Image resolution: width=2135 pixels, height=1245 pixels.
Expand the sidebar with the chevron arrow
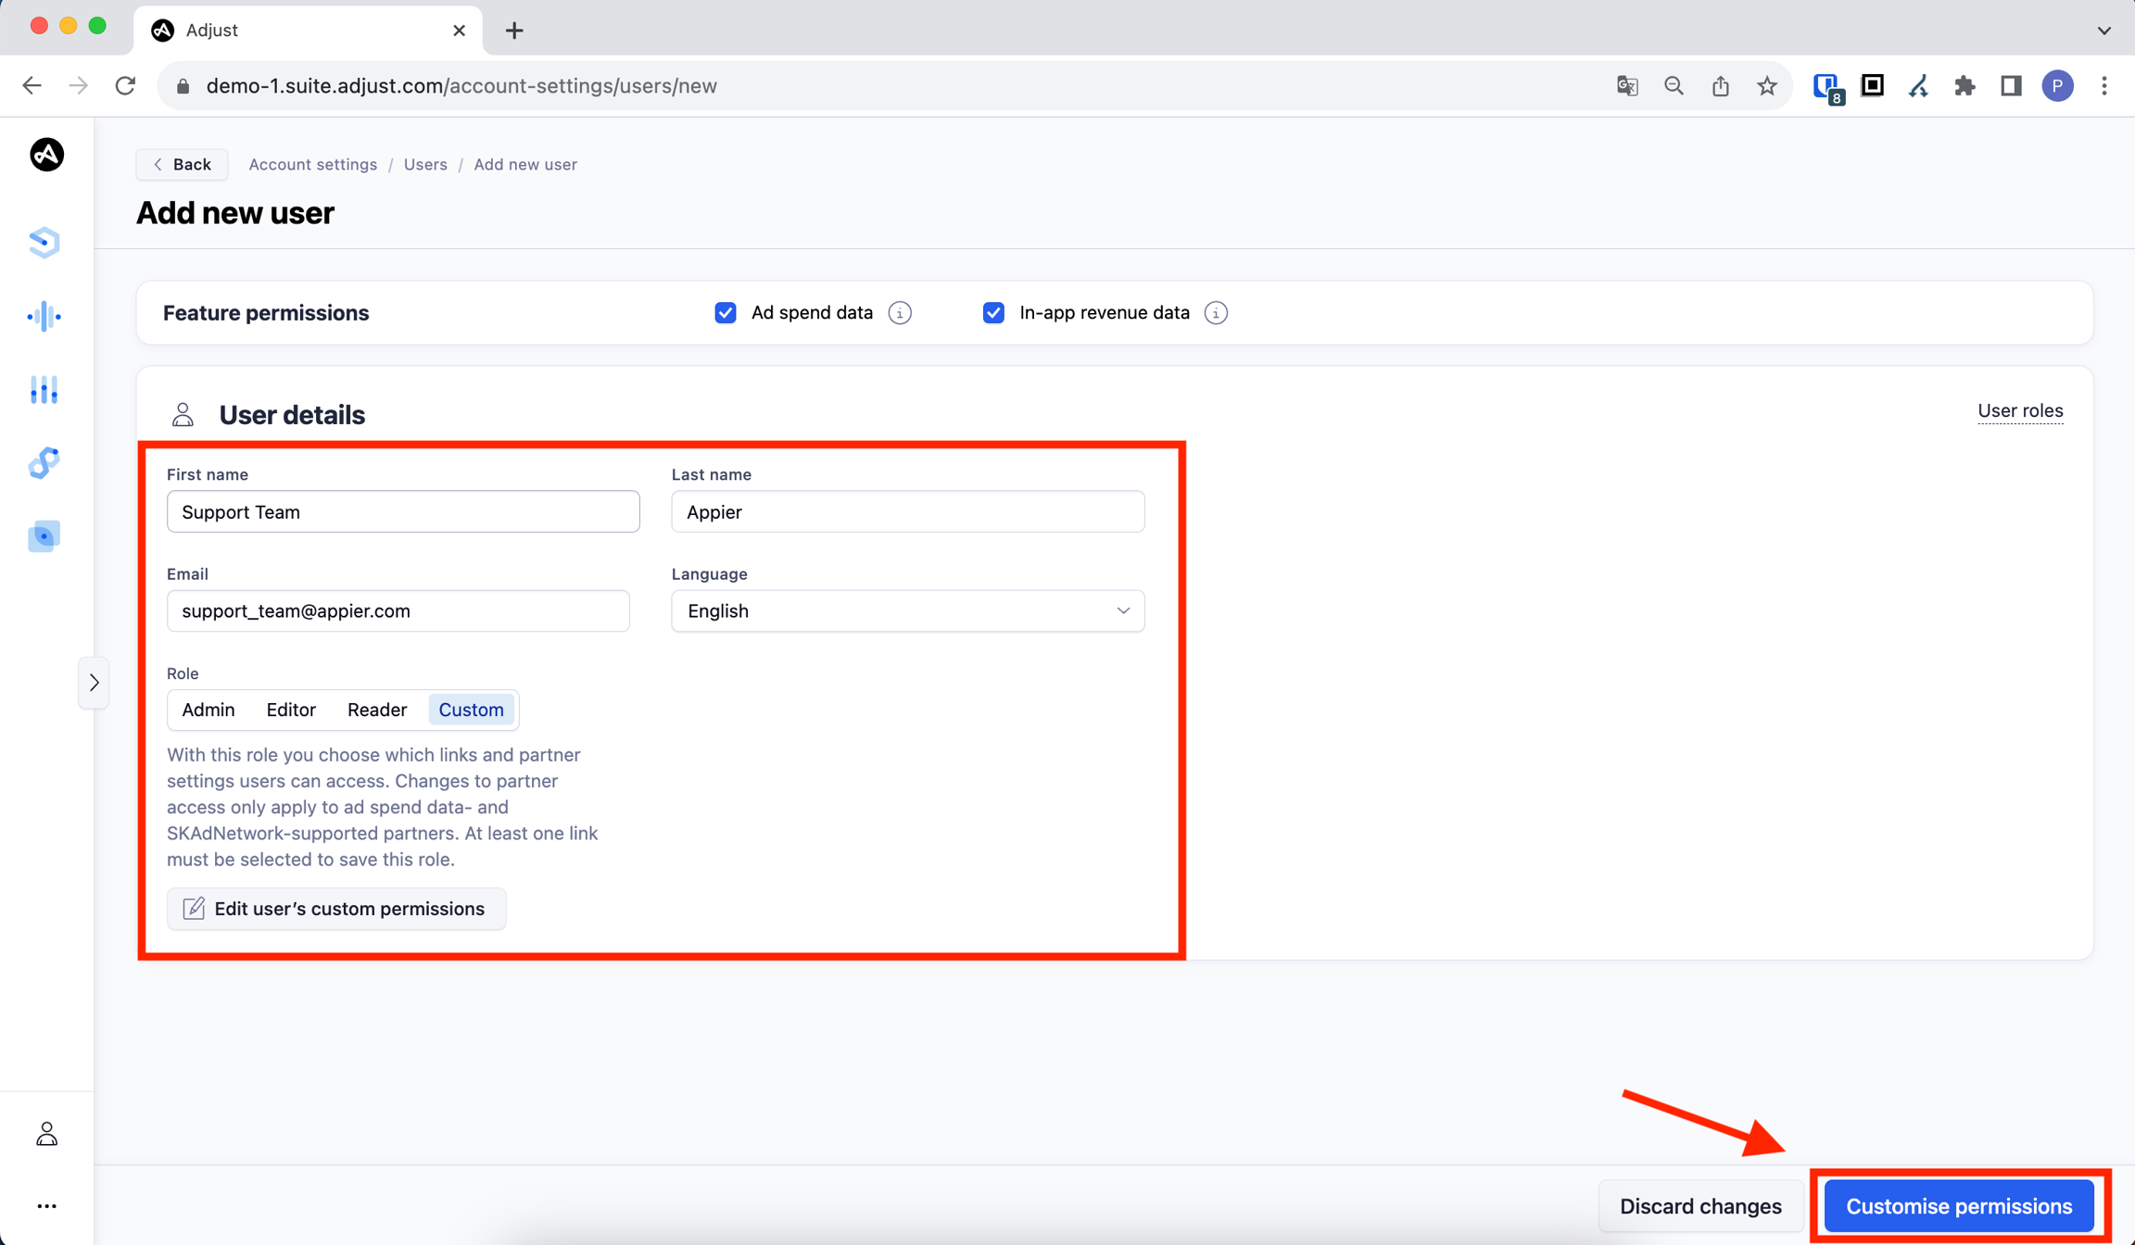(94, 683)
